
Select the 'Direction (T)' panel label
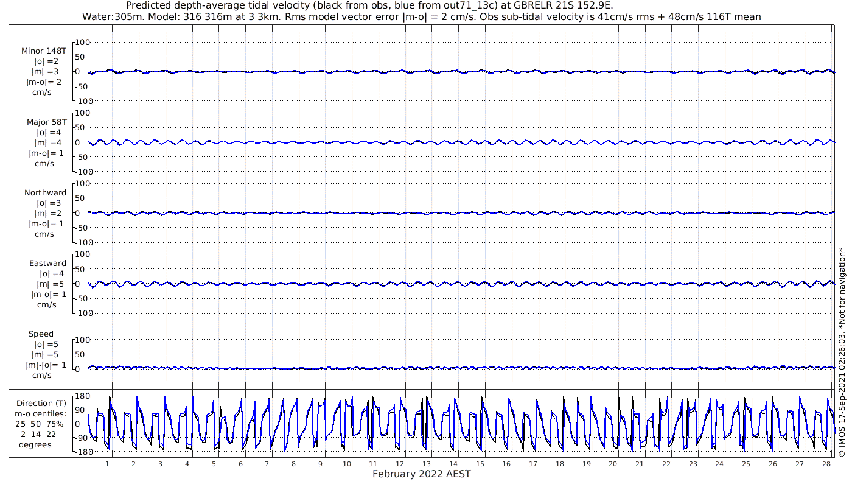tap(41, 403)
